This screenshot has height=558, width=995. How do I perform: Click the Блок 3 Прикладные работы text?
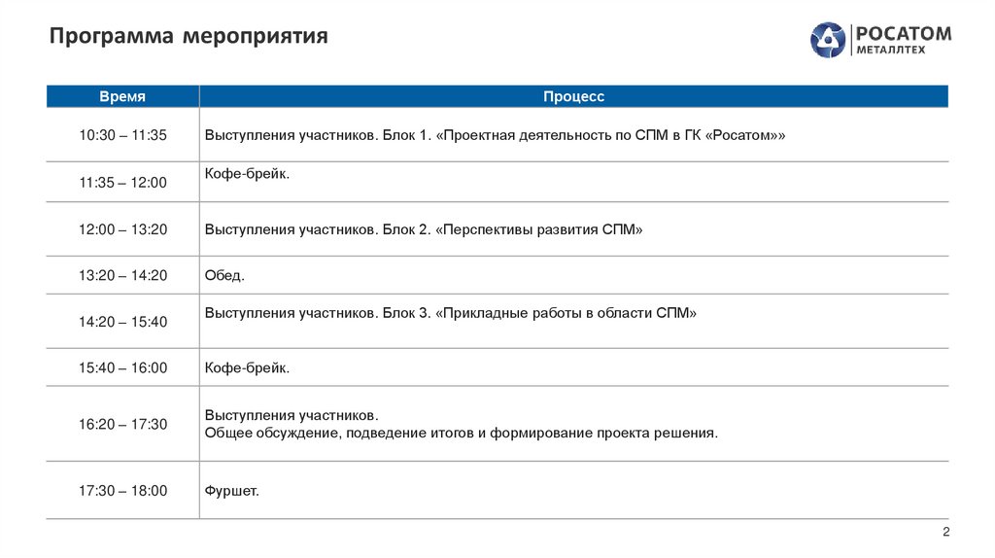[x=451, y=313]
